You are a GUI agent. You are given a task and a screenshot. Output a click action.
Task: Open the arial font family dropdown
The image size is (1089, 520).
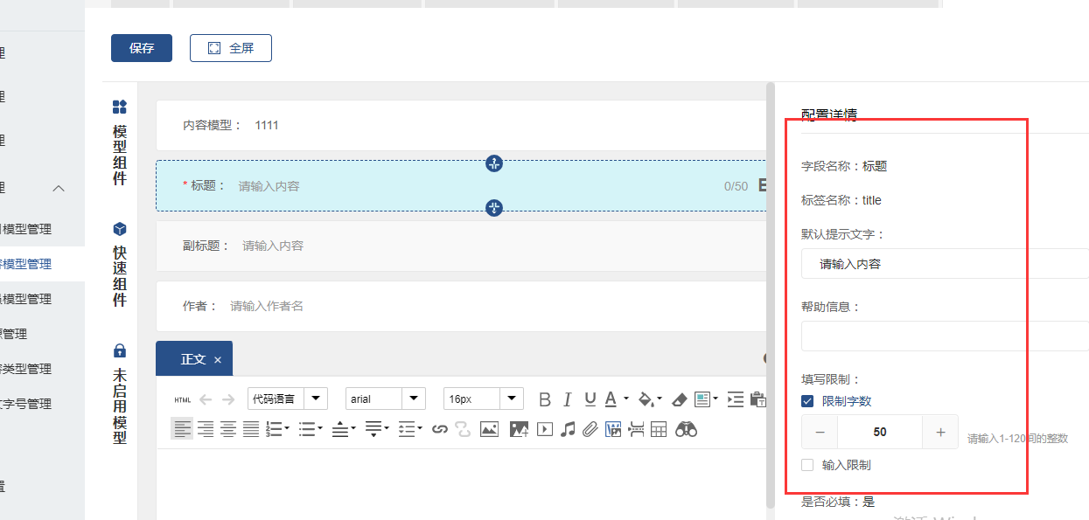(386, 399)
